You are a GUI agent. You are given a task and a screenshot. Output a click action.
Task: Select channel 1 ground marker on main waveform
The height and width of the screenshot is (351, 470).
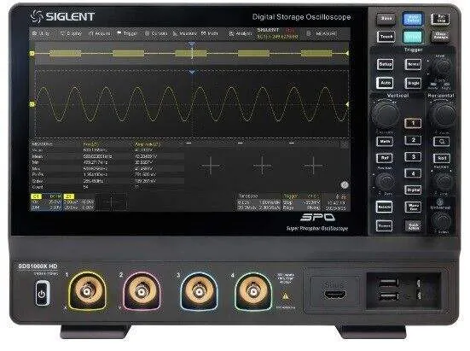click(x=32, y=104)
